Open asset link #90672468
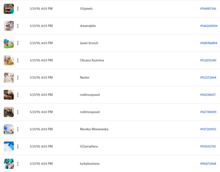The image size is (220, 172). click(x=208, y=164)
